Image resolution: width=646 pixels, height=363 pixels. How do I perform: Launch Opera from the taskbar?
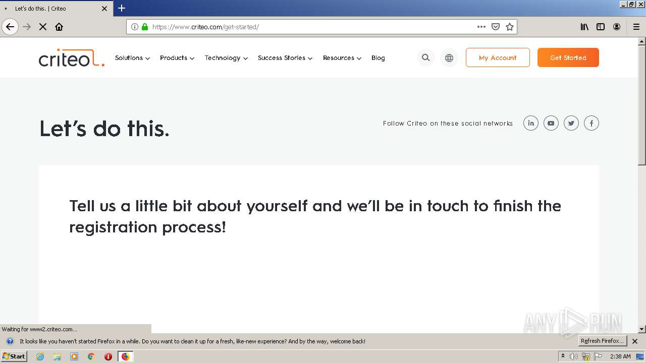click(108, 356)
